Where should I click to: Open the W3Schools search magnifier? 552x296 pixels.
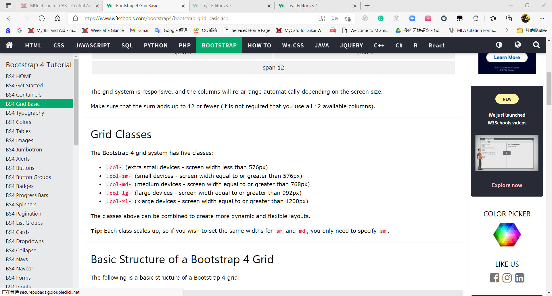[536, 45]
